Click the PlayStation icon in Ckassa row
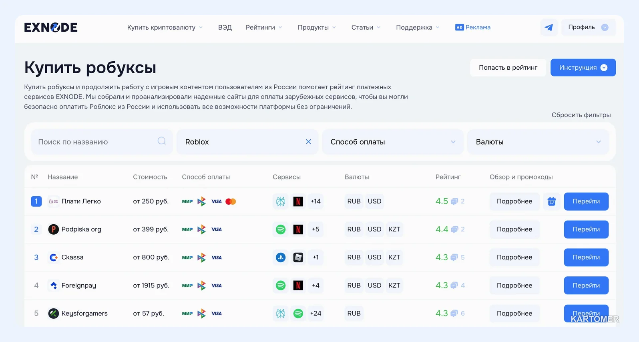 click(x=281, y=258)
